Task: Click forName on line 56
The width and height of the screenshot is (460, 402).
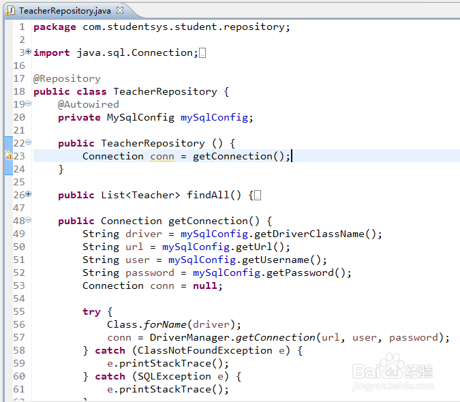Action: coord(165,324)
